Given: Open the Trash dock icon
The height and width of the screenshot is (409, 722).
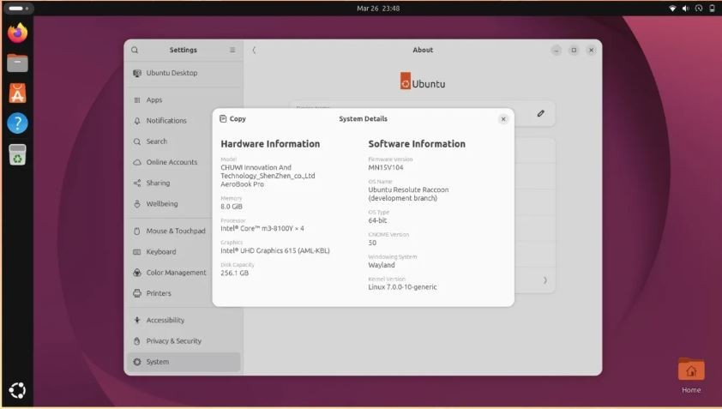Looking at the screenshot, I should tap(17, 154).
